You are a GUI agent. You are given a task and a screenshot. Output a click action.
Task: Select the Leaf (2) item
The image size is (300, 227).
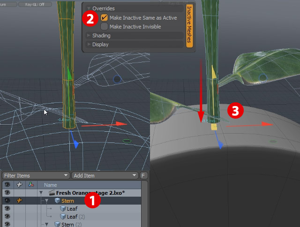tap(76, 217)
